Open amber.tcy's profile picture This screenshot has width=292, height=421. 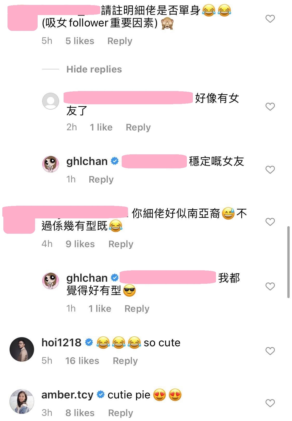point(22,401)
